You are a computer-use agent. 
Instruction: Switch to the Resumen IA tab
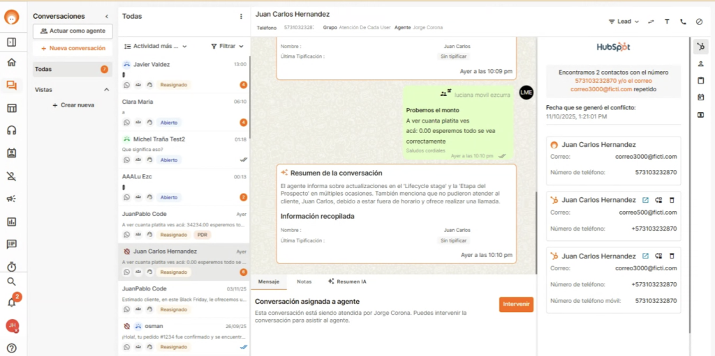[x=347, y=281]
